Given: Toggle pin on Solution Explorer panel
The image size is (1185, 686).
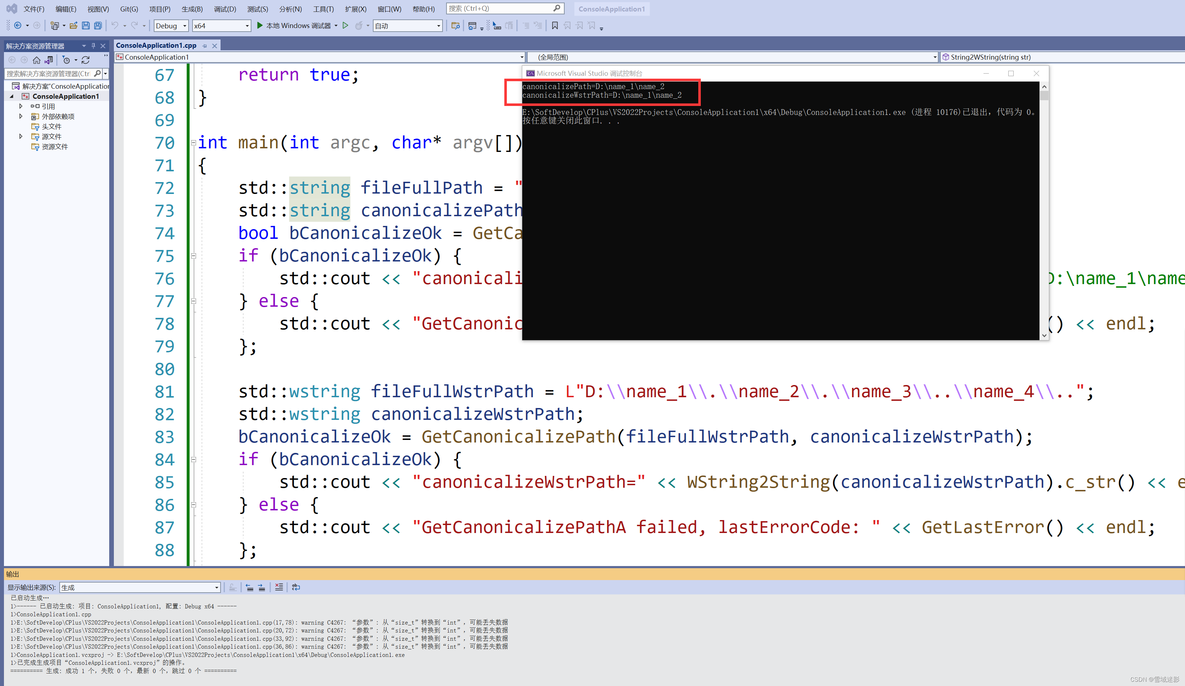Looking at the screenshot, I should click(x=94, y=46).
